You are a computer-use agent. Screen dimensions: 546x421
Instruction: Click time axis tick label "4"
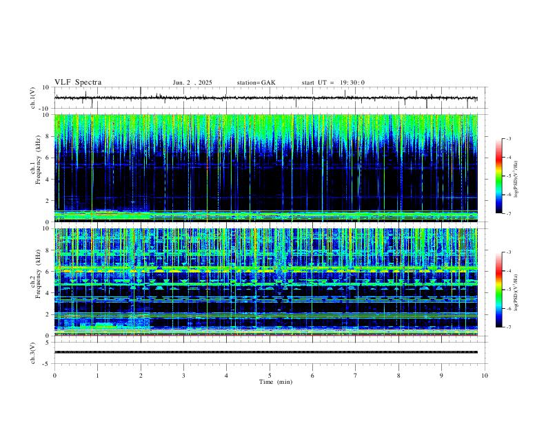pyautogui.click(x=226, y=376)
